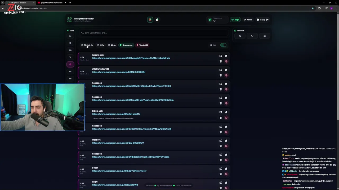Screen dimensions: 339x190
Task: Open browser extensions puzzle icon
Action: (319, 8)
